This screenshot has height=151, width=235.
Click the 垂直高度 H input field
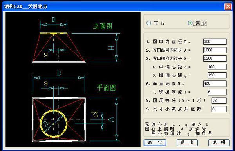coord(215,83)
